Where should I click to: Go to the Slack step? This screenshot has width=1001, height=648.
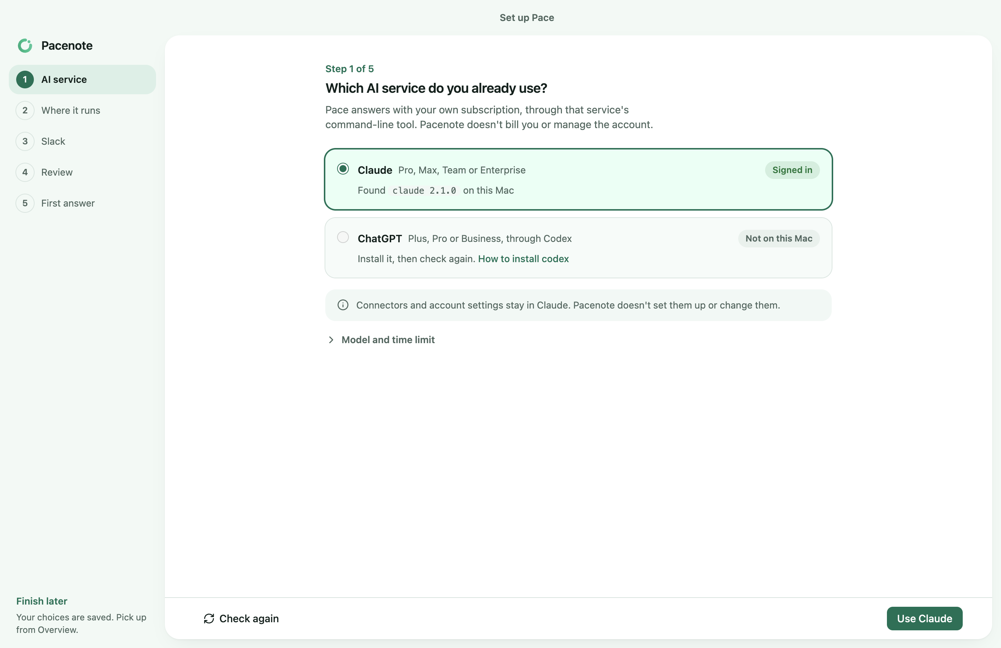(53, 141)
